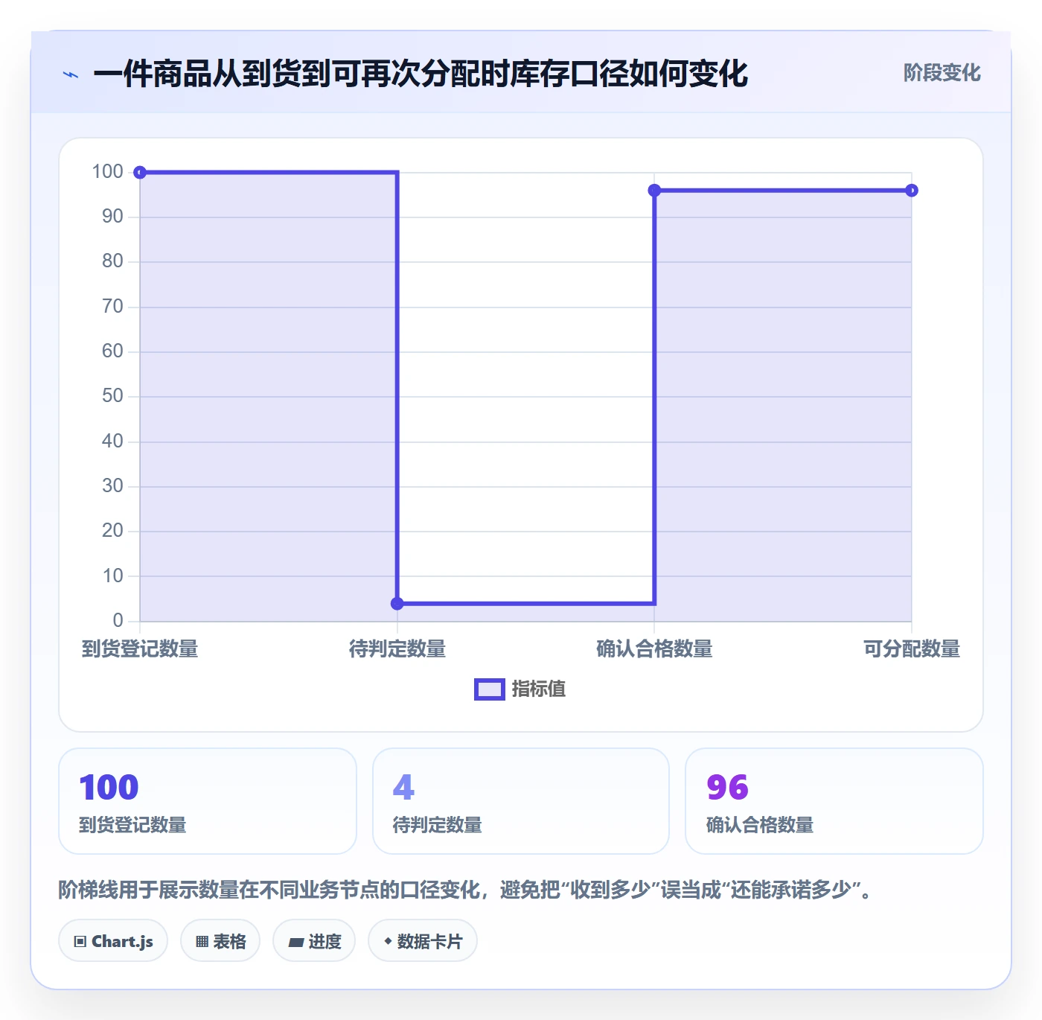This screenshot has width=1042, height=1020.
Task: Click the 阶梯线 description paragraph
Action: tap(466, 890)
